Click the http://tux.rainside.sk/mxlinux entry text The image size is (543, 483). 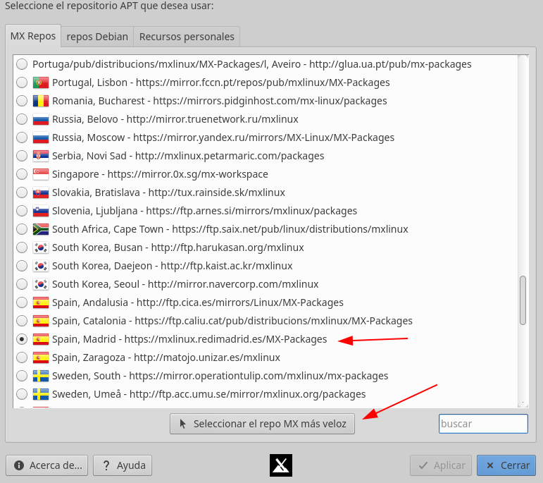[217, 192]
